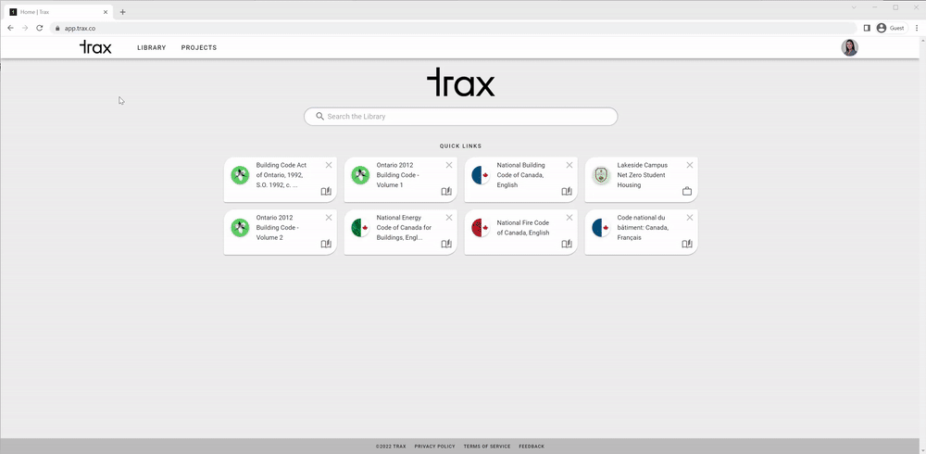Screen dimensions: 926x454
Task: Click book icon on National Building Code card
Action: click(567, 191)
